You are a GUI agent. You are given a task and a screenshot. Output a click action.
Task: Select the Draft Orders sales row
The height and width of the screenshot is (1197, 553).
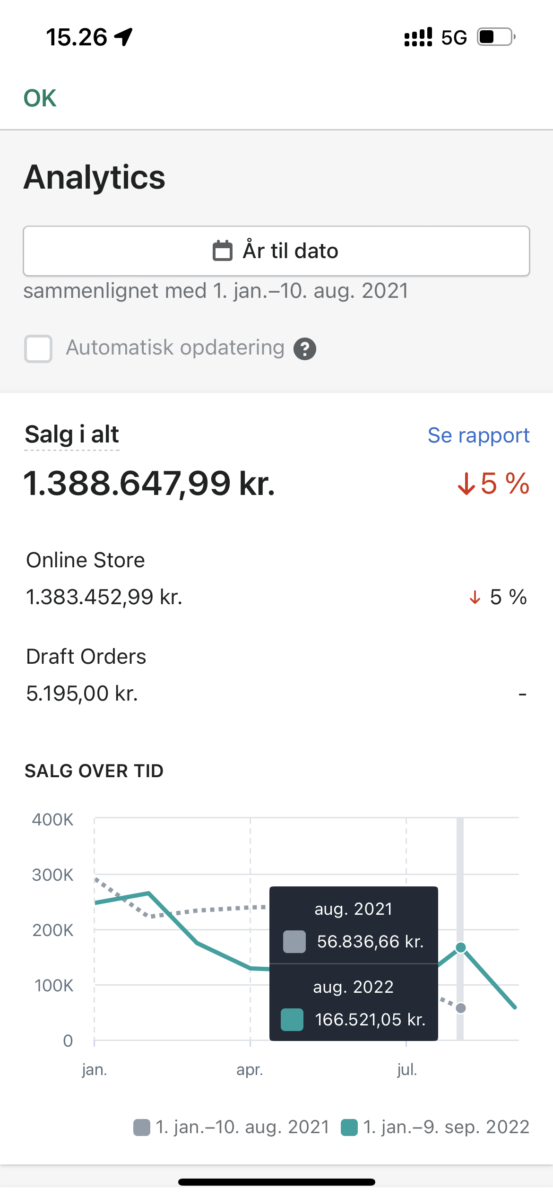(x=276, y=675)
